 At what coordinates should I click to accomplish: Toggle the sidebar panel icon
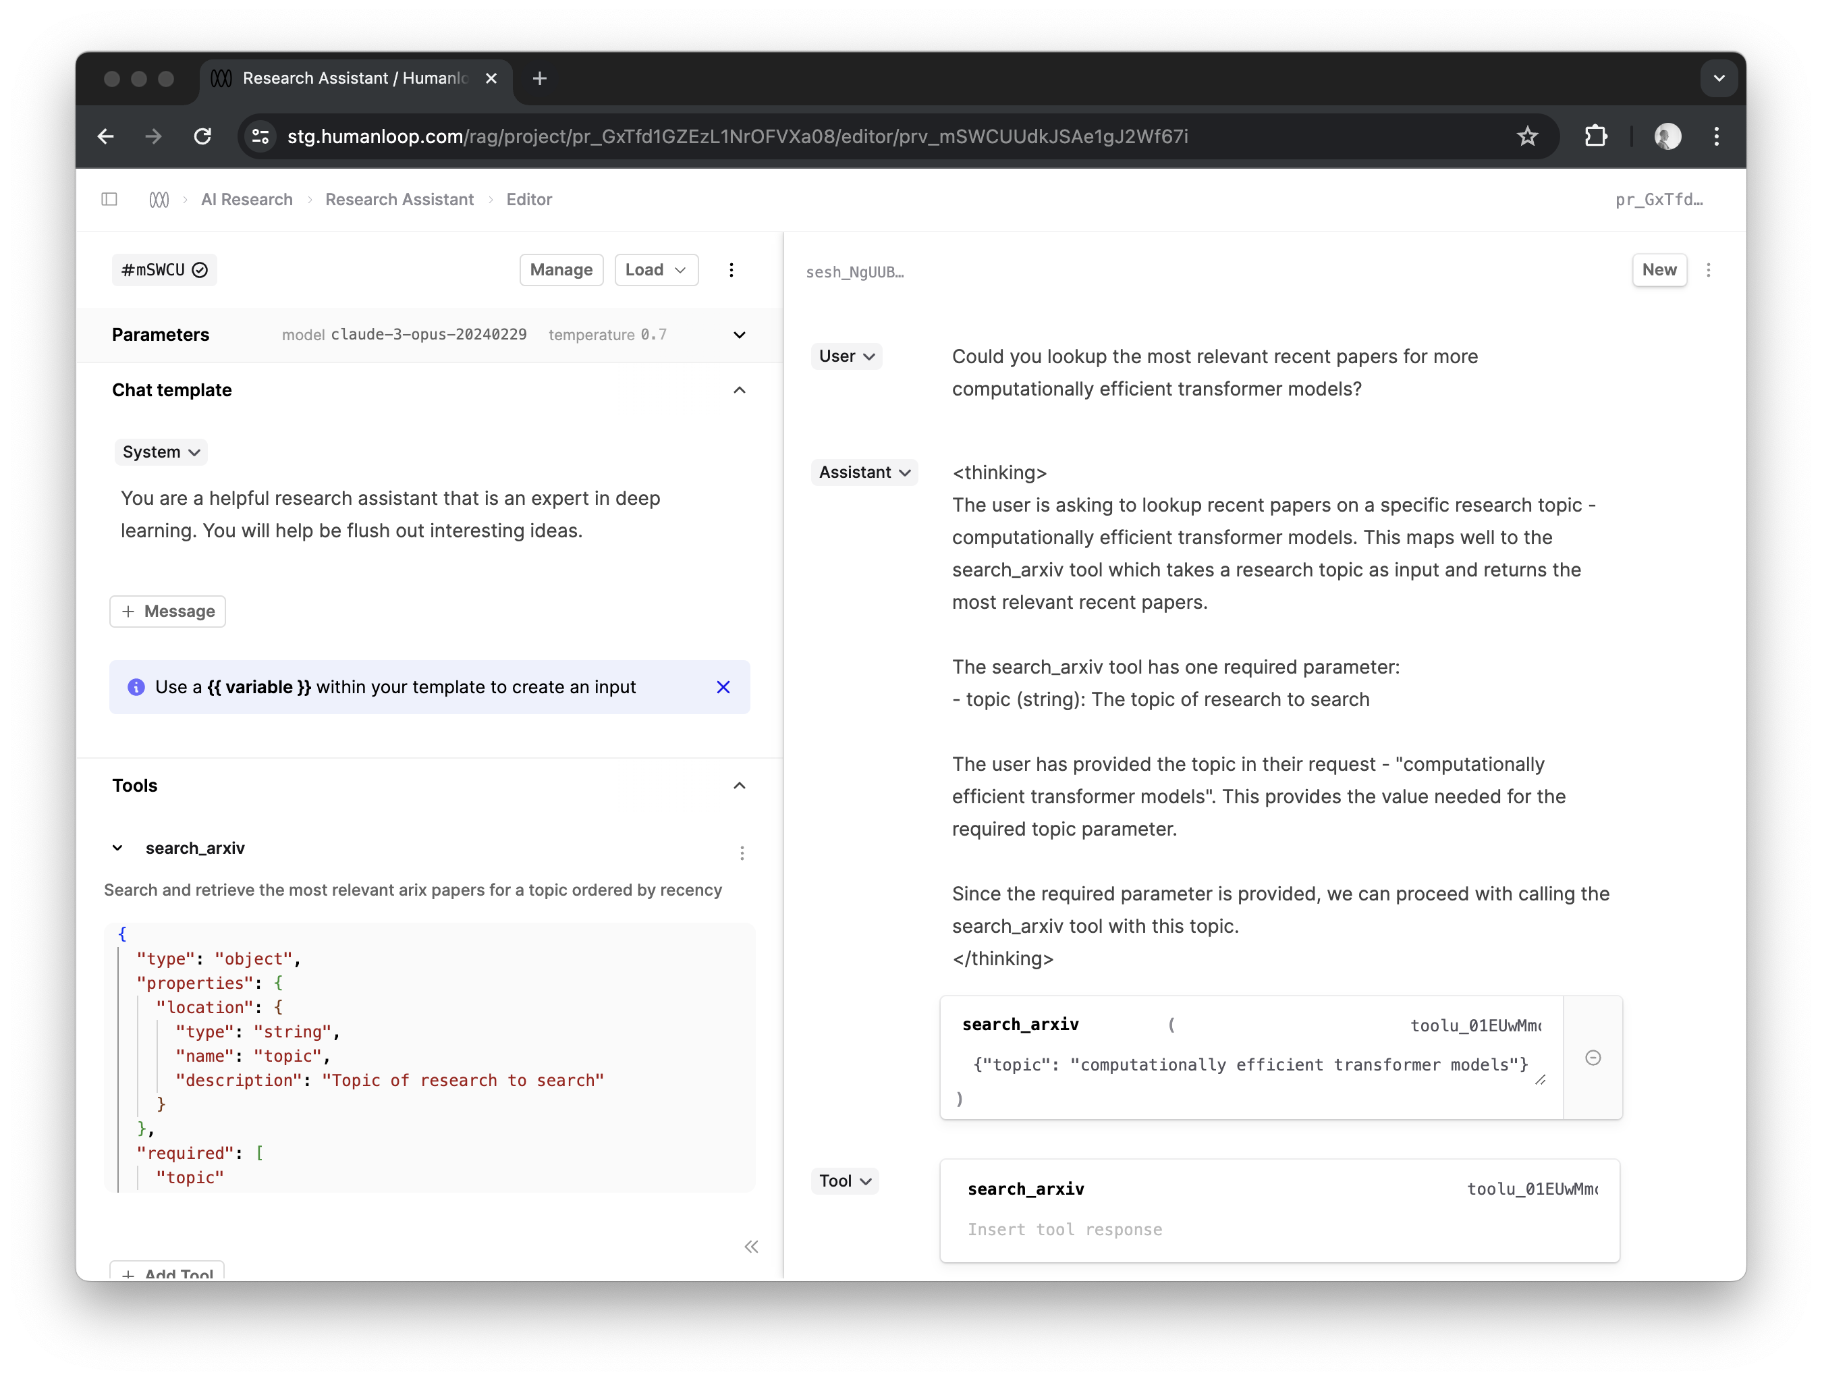109,199
